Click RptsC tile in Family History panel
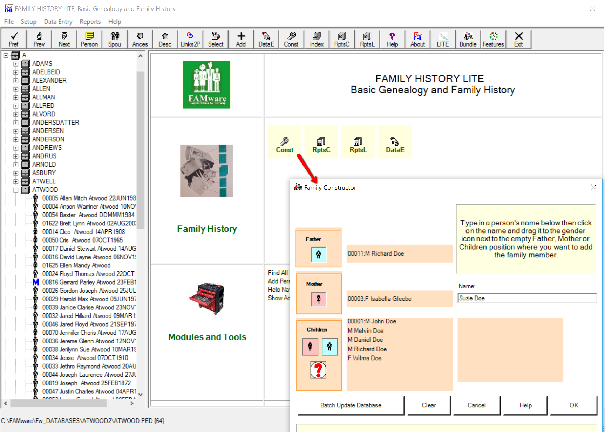The image size is (605, 432). [321, 142]
